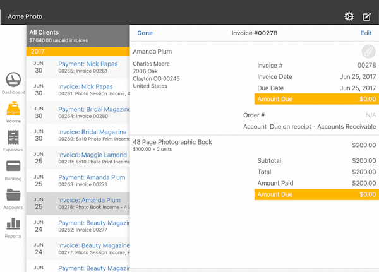The width and height of the screenshot is (379, 272).
Task: Click the Invoice Date Jun 25, 2017 value
Action: tap(358, 76)
